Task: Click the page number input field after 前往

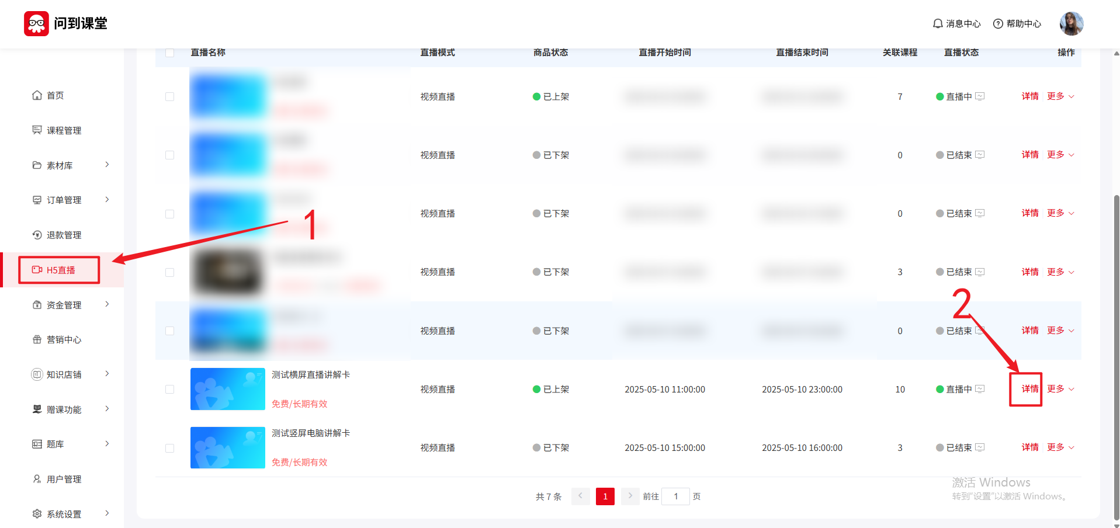Action: coord(675,496)
